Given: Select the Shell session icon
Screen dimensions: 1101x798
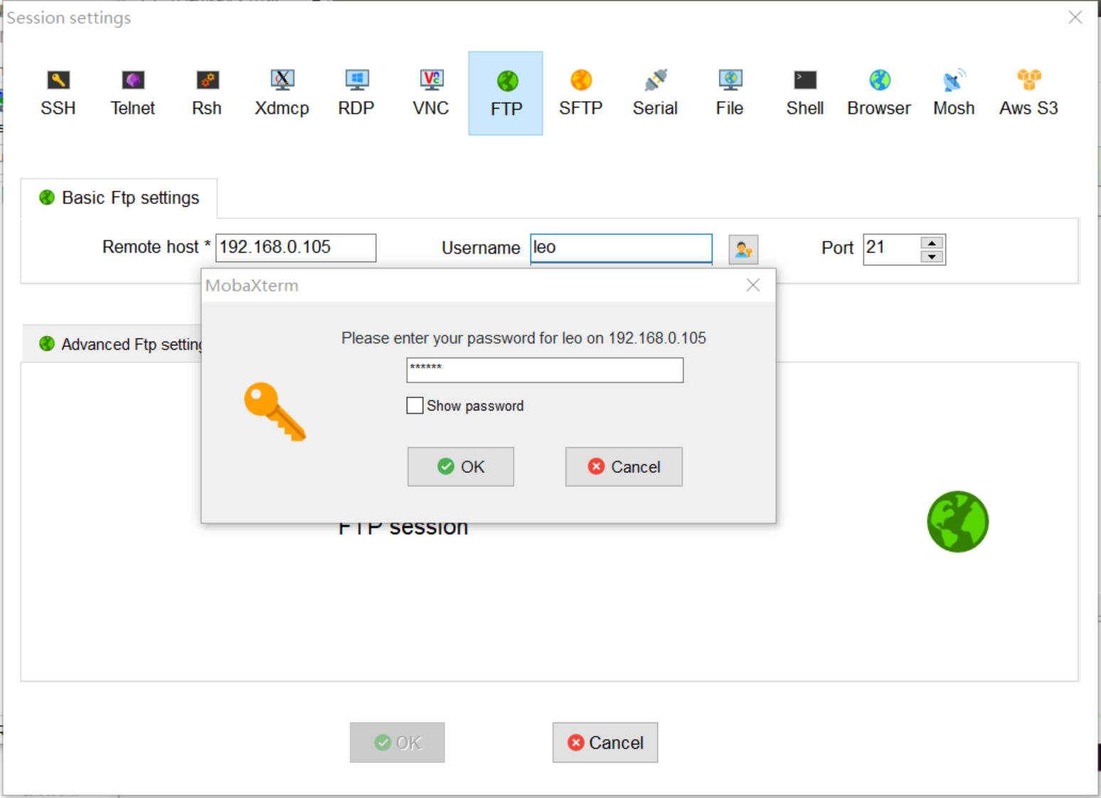Looking at the screenshot, I should (x=804, y=93).
